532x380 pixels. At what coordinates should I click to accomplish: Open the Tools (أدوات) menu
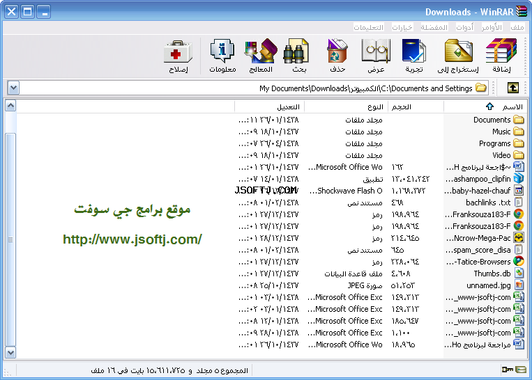click(x=464, y=27)
